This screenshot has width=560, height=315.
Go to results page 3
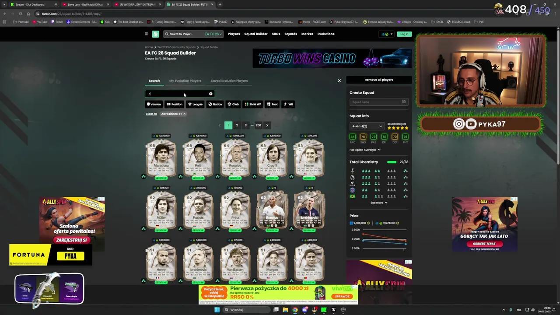[x=245, y=125]
